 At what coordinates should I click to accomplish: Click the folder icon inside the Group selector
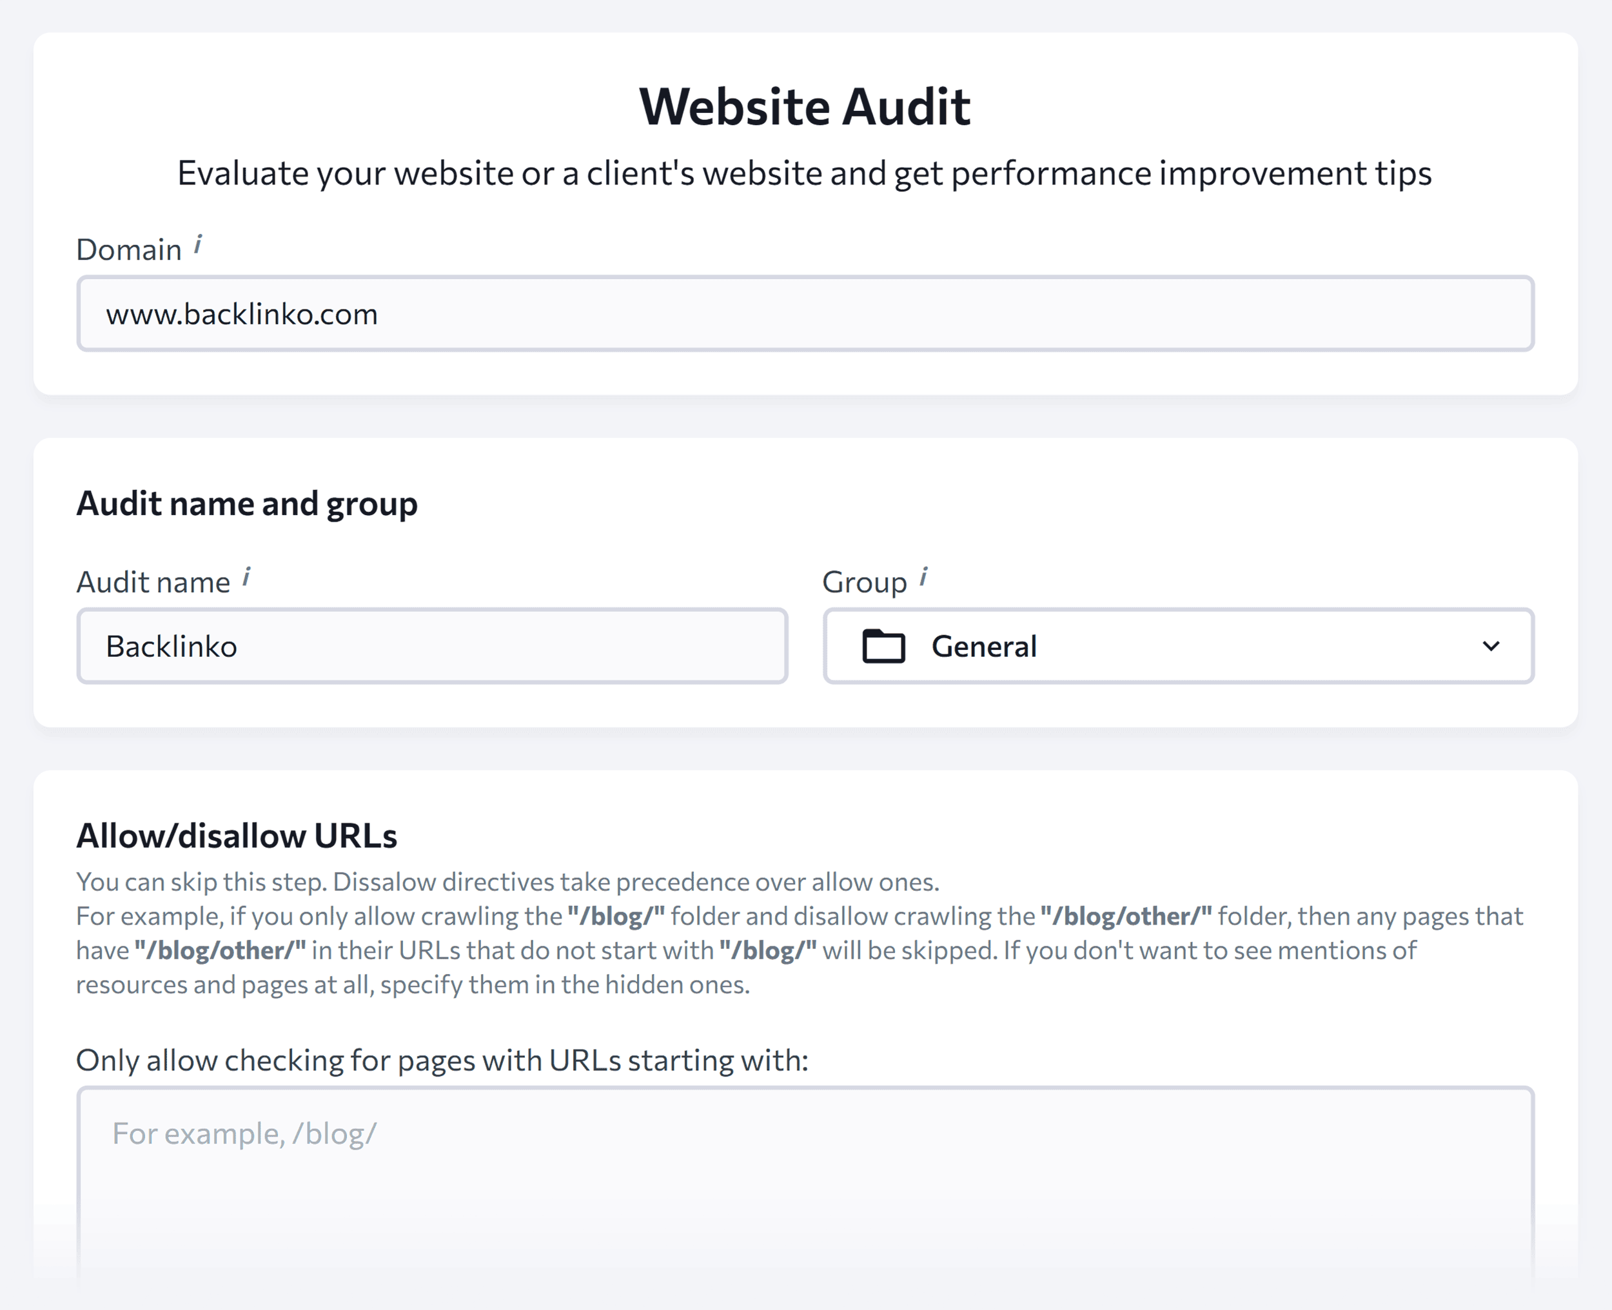[x=884, y=646]
